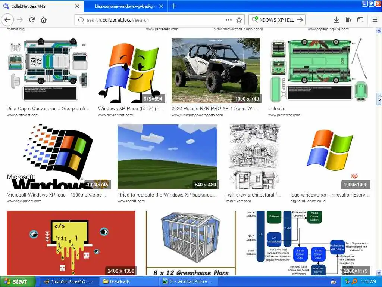Viewport: 382px width, 287px height.
Task: Open the page actions three-dot menu
Action: (x=229, y=20)
